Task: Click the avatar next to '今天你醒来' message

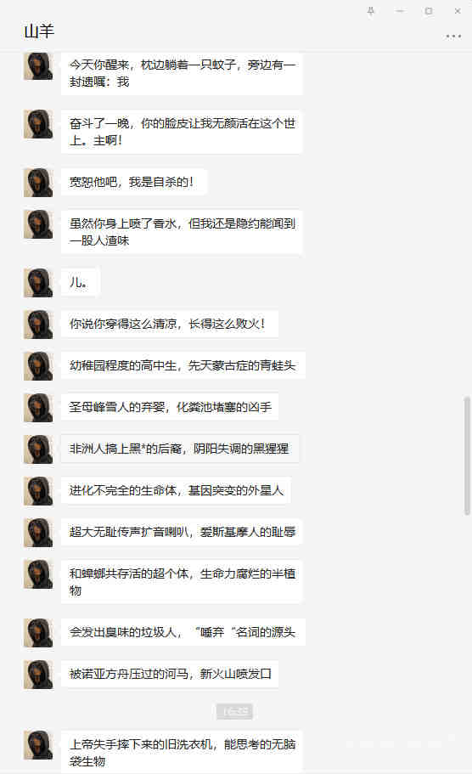Action: [x=38, y=65]
